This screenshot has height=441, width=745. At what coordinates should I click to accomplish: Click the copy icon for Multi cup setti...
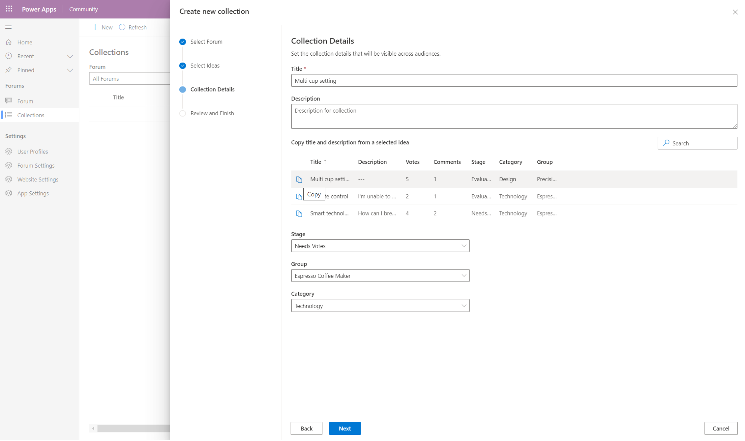(299, 179)
